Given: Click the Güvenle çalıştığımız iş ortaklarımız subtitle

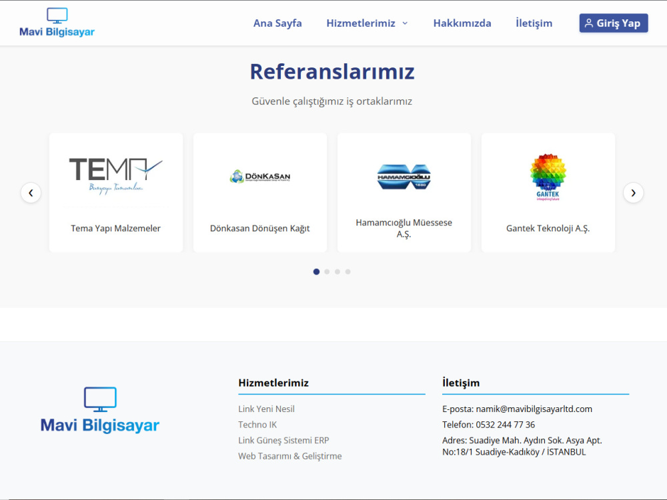Looking at the screenshot, I should click(331, 101).
